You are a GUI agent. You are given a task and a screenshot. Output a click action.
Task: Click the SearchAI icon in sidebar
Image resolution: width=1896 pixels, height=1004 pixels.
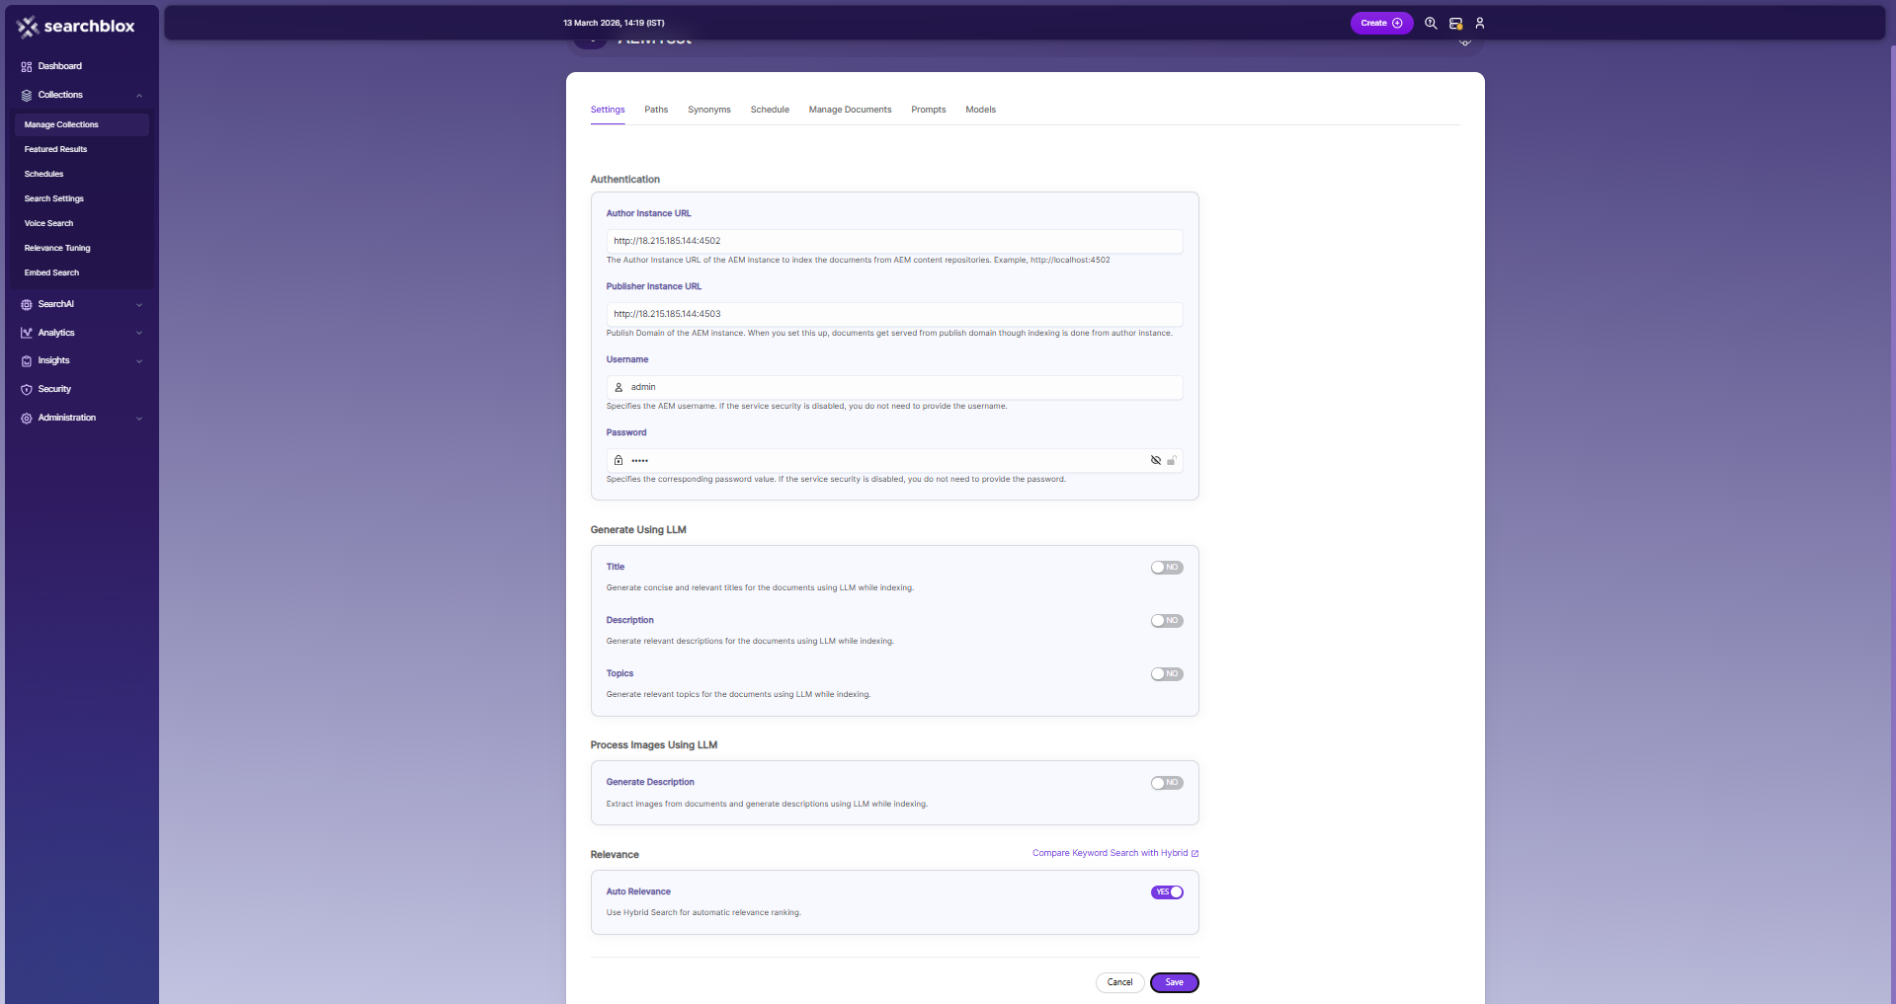[27, 305]
